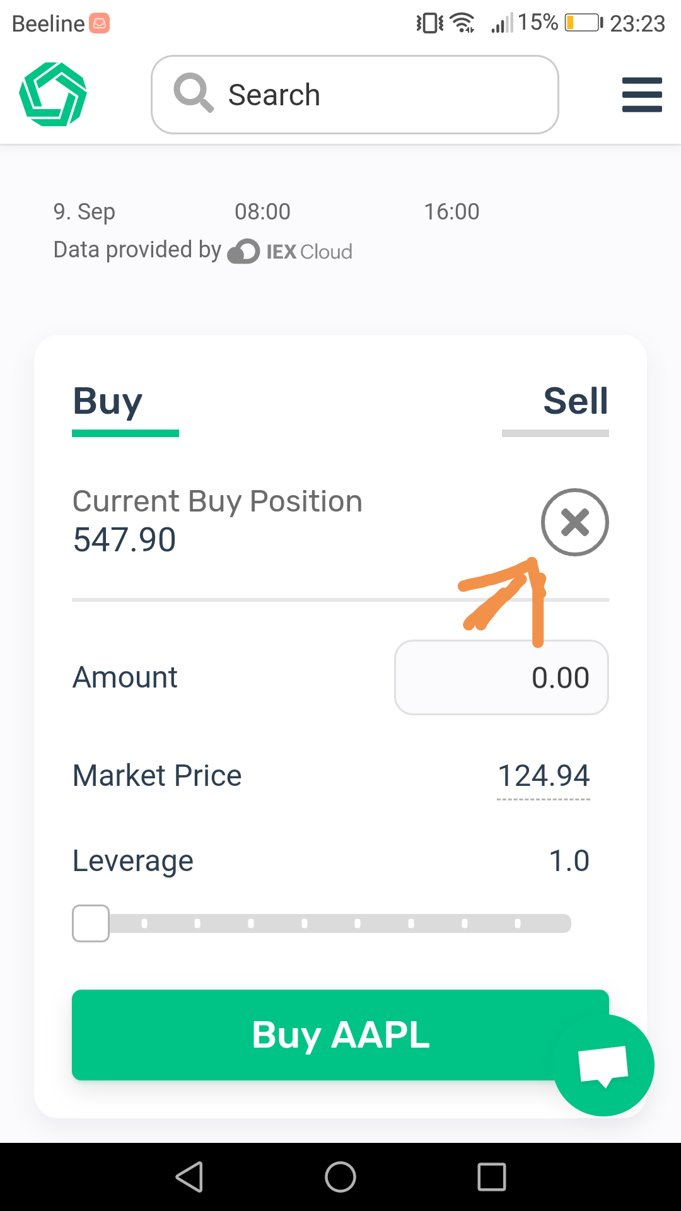Click the Buy AAPL button
The width and height of the screenshot is (681, 1211).
[340, 1035]
